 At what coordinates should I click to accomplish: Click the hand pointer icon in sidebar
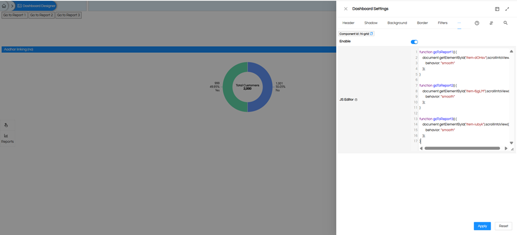pyautogui.click(x=7, y=125)
